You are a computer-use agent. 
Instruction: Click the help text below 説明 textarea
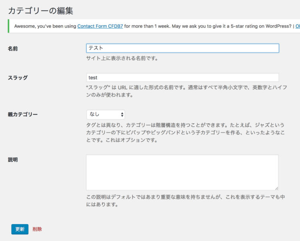[x=186, y=201]
